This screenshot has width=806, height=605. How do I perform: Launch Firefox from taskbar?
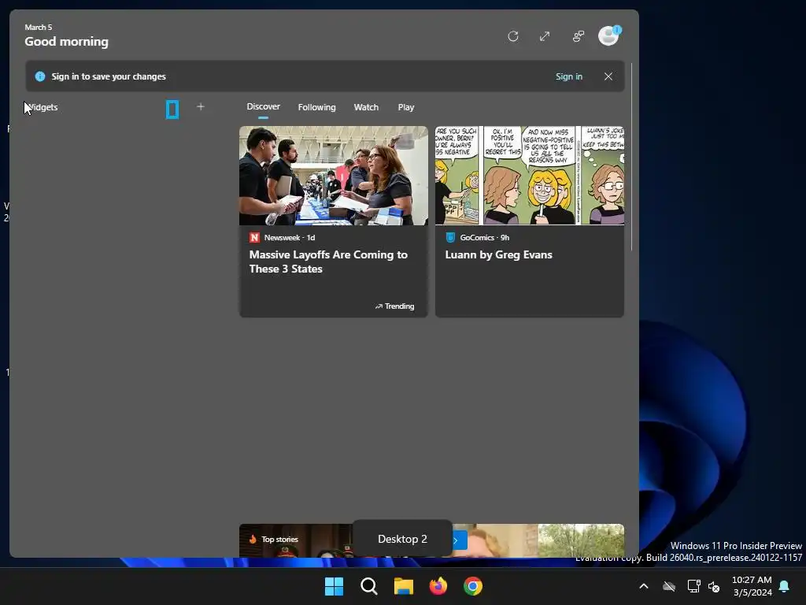pyautogui.click(x=438, y=586)
